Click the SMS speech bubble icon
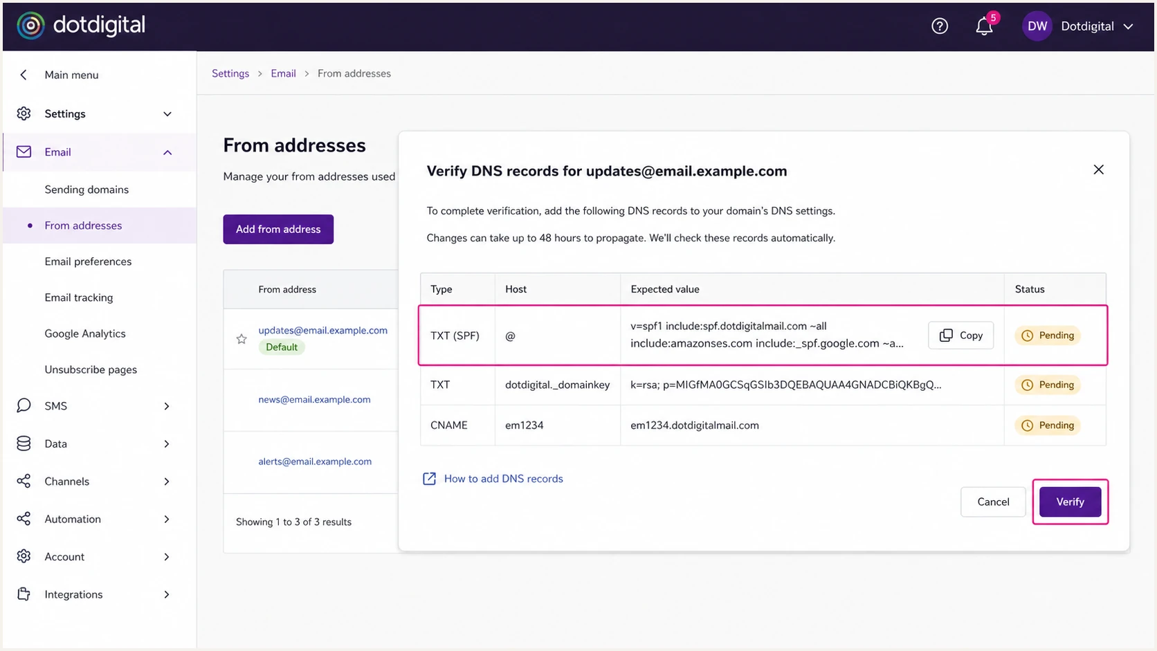Image resolution: width=1157 pixels, height=651 pixels. click(24, 405)
